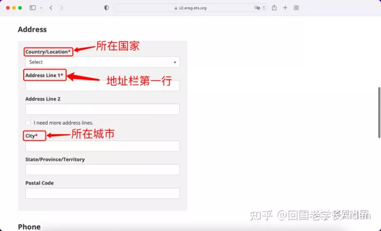Viewport: 381px width, 231px height.
Task: Click the Address Line 1 input field
Action: (103, 86)
